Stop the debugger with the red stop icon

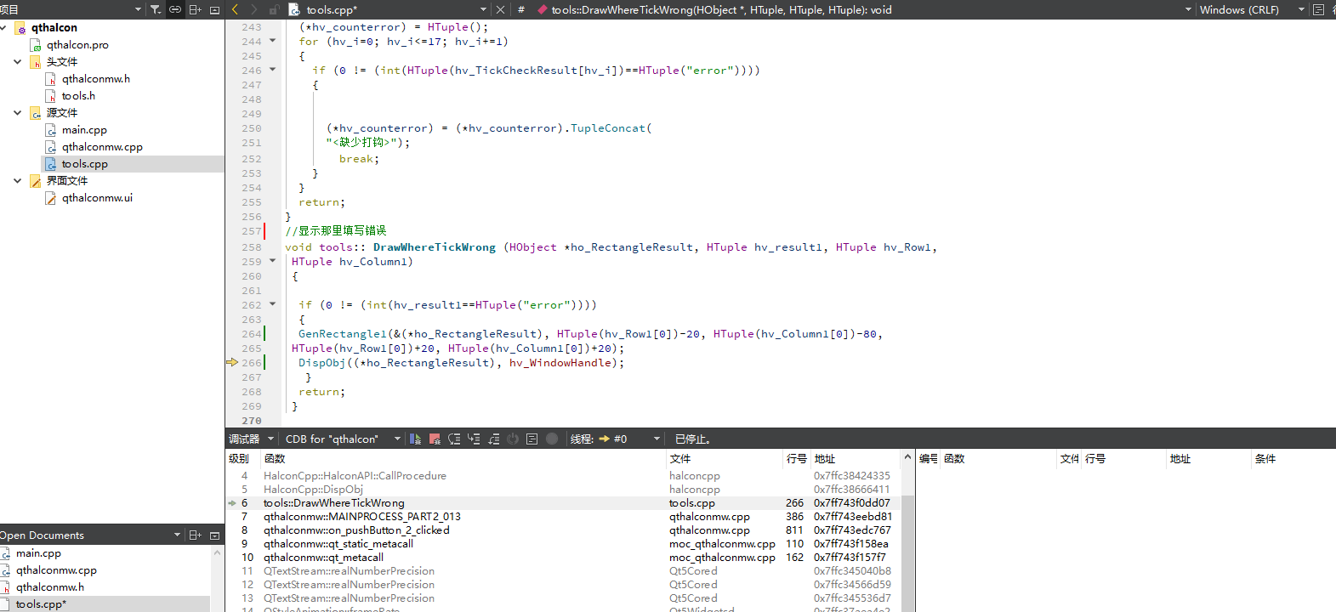[435, 439]
